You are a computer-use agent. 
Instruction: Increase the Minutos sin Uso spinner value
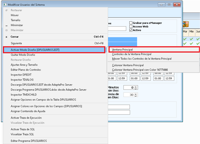pyautogui.click(x=136, y=86)
